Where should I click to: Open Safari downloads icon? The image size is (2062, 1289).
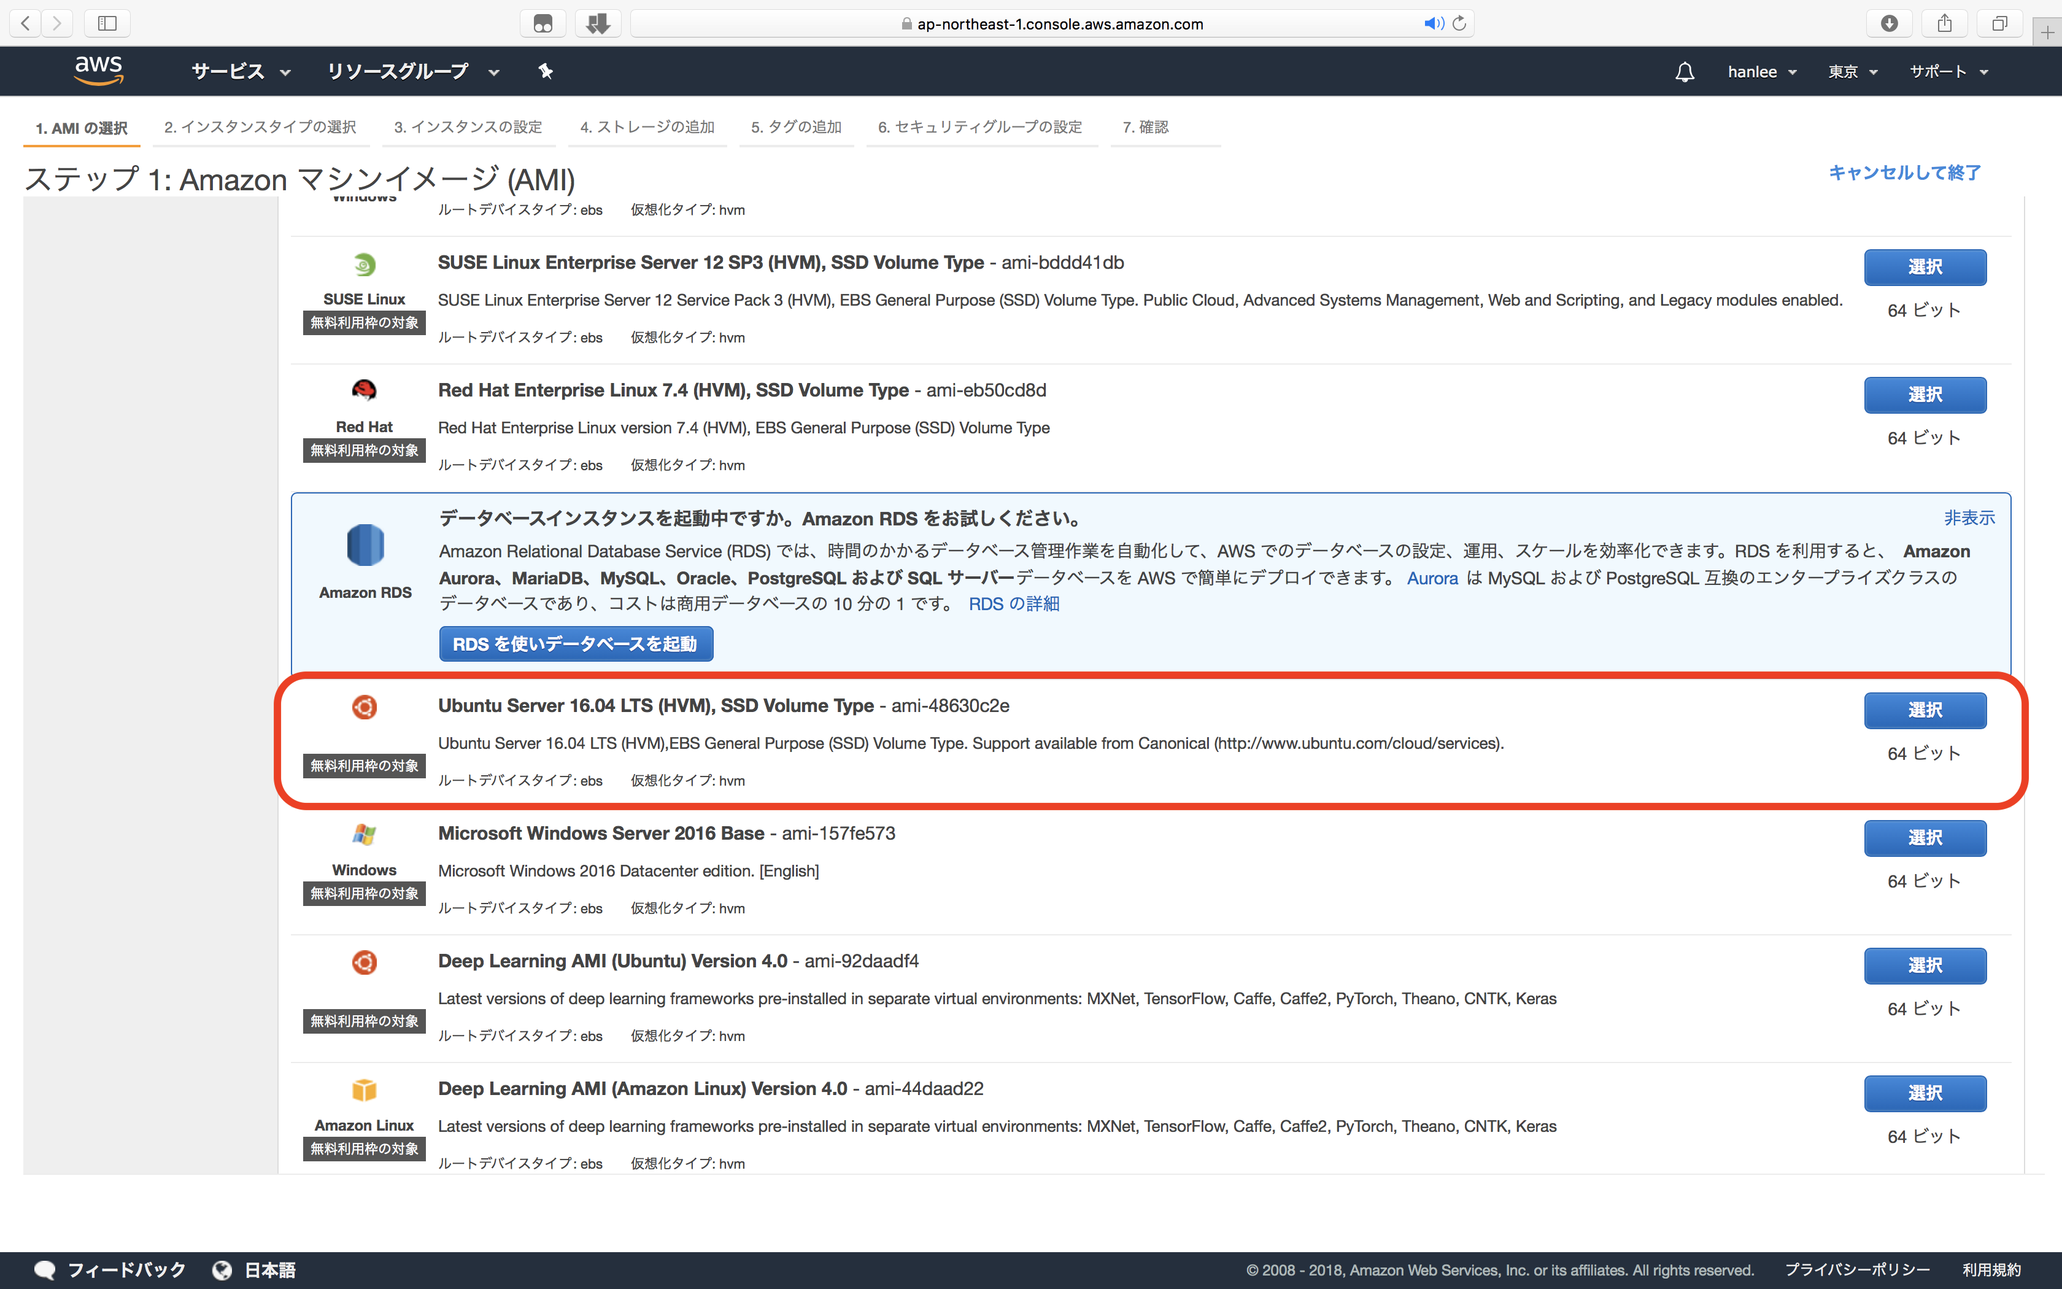tap(1889, 23)
